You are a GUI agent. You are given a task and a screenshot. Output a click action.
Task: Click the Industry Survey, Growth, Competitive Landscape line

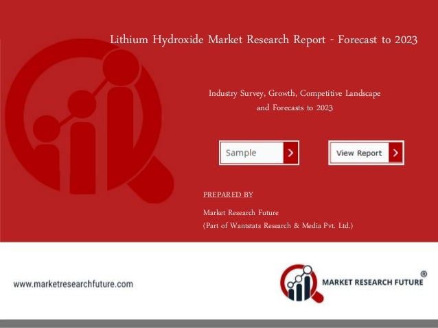pos(295,93)
